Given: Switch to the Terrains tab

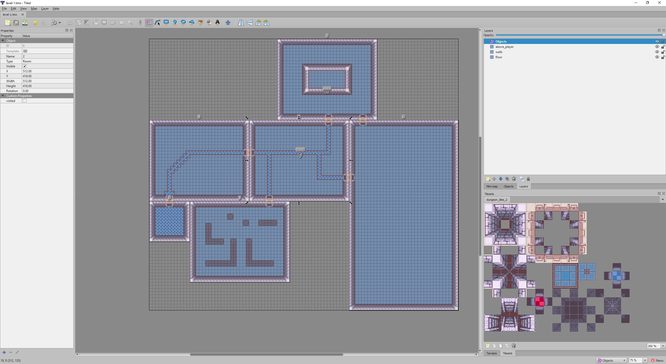Looking at the screenshot, I should click(x=491, y=353).
